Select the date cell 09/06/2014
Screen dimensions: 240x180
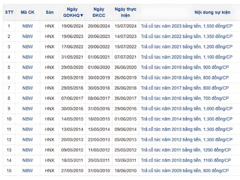tap(126, 129)
